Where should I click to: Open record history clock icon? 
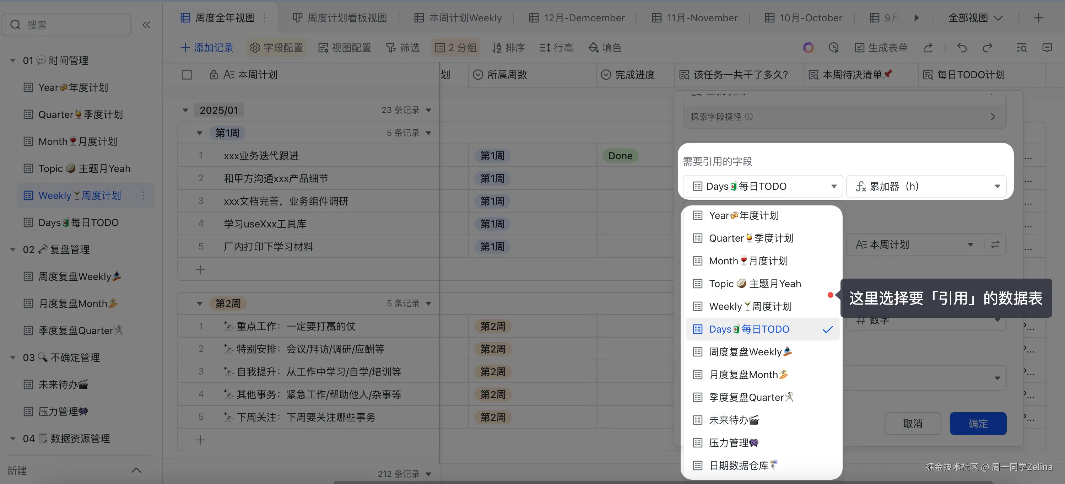[833, 48]
